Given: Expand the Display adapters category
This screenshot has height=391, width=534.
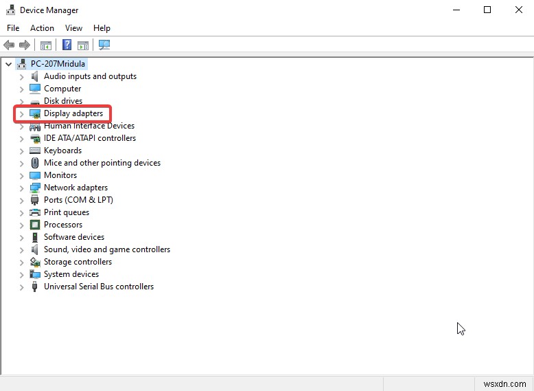Looking at the screenshot, I should pos(21,114).
